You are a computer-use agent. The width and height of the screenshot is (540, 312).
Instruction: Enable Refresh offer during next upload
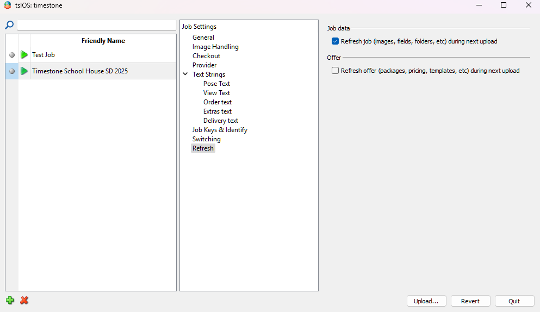click(x=335, y=71)
